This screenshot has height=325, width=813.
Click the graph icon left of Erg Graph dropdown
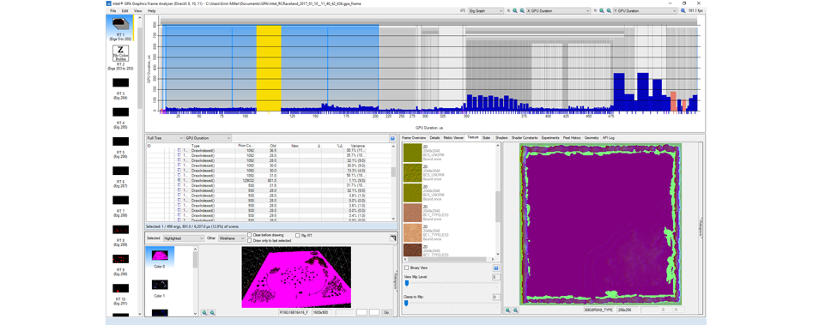pyautogui.click(x=462, y=10)
